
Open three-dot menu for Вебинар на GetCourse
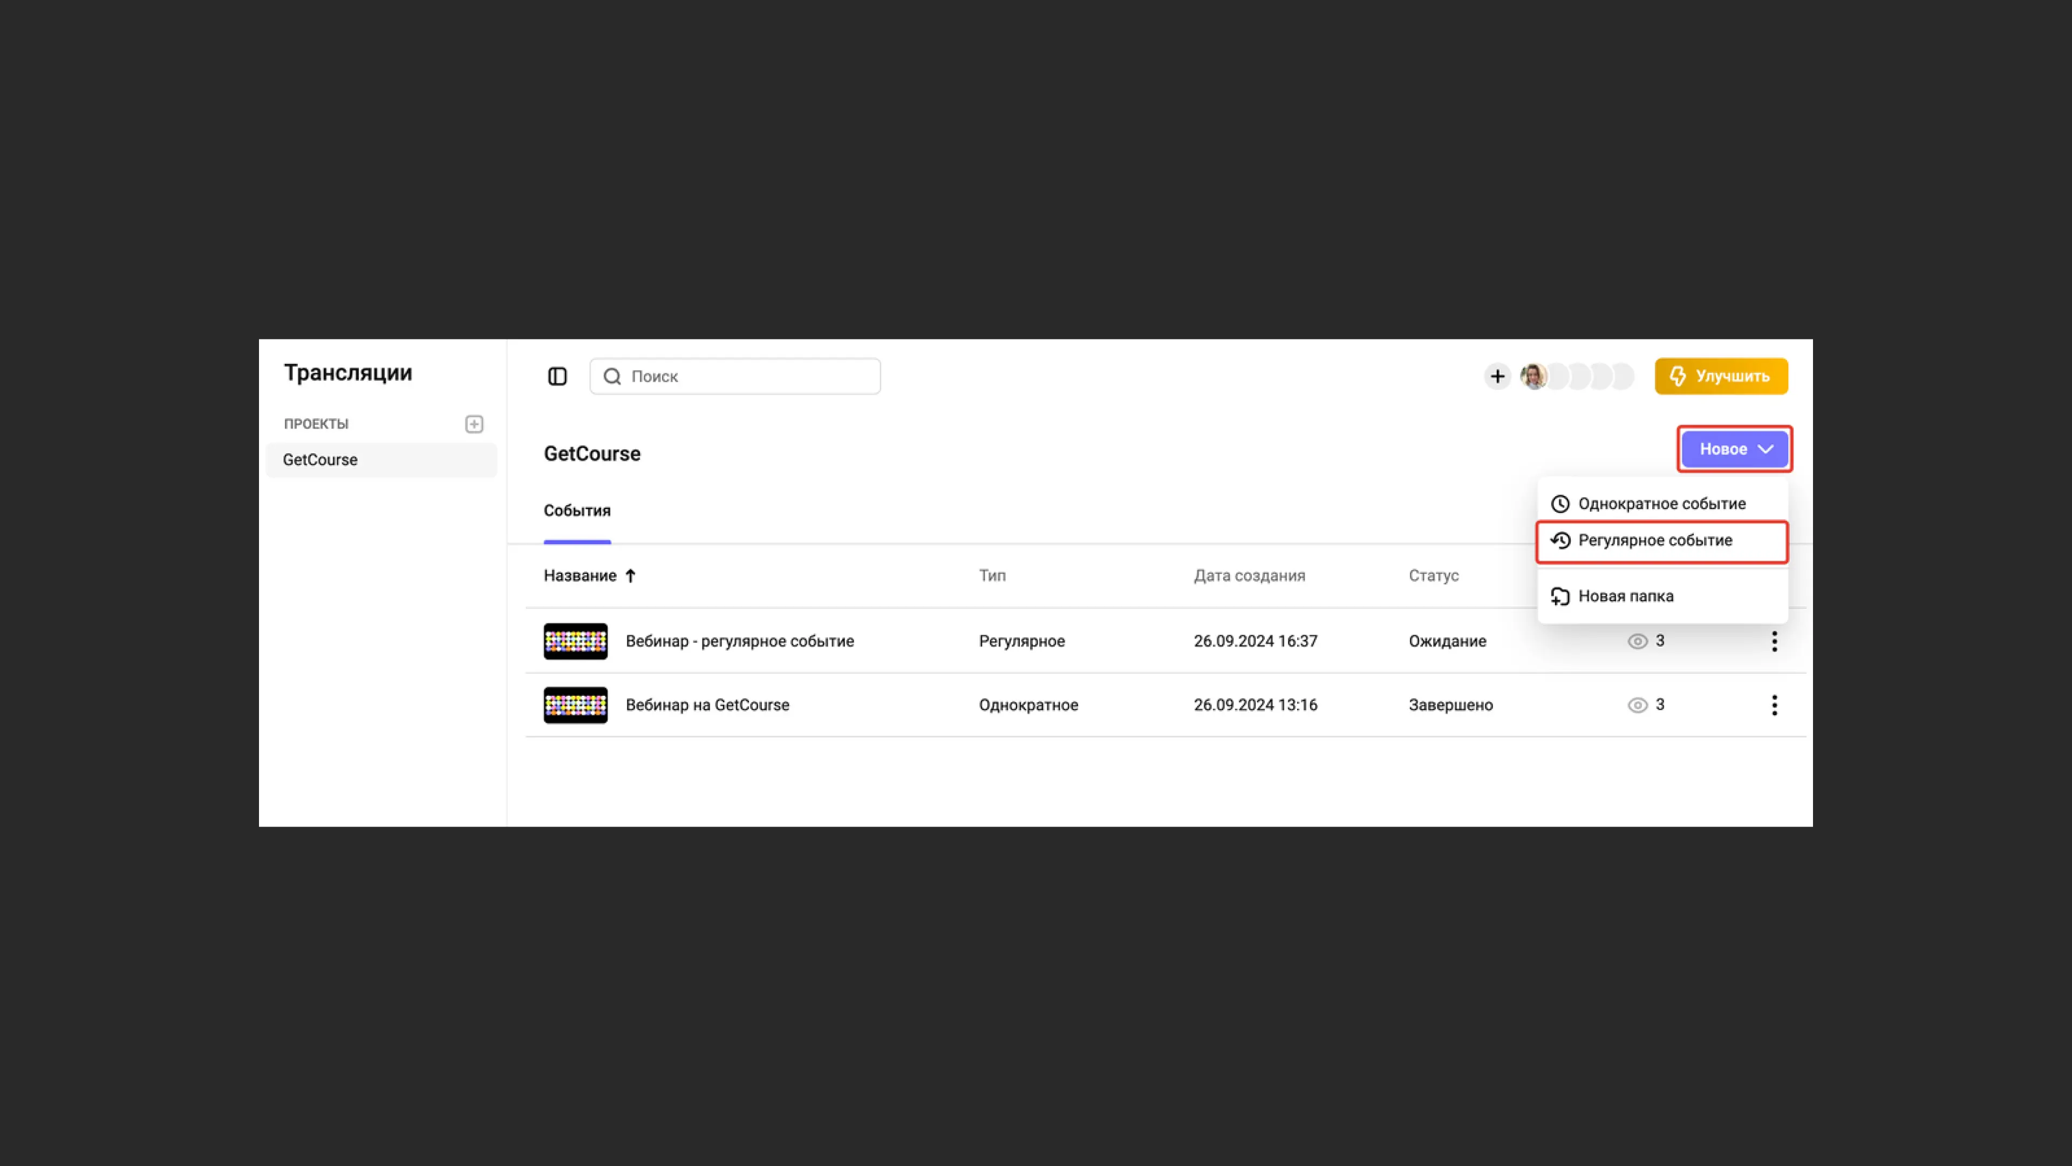click(1774, 705)
